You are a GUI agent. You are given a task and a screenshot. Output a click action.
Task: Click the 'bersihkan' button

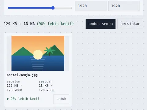point(130,24)
